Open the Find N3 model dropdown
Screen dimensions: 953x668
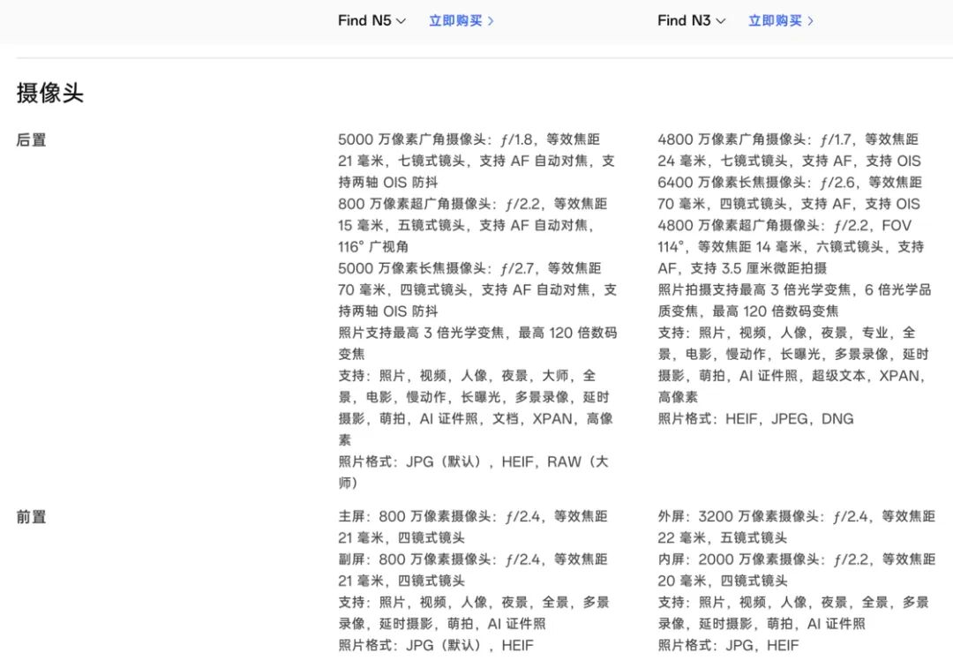[x=691, y=20]
